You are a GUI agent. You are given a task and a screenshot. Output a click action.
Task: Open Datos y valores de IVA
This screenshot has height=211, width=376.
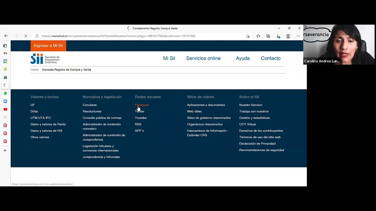coord(46,131)
